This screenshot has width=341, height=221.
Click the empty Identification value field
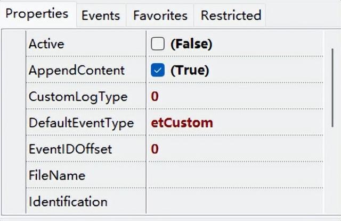[x=234, y=201]
